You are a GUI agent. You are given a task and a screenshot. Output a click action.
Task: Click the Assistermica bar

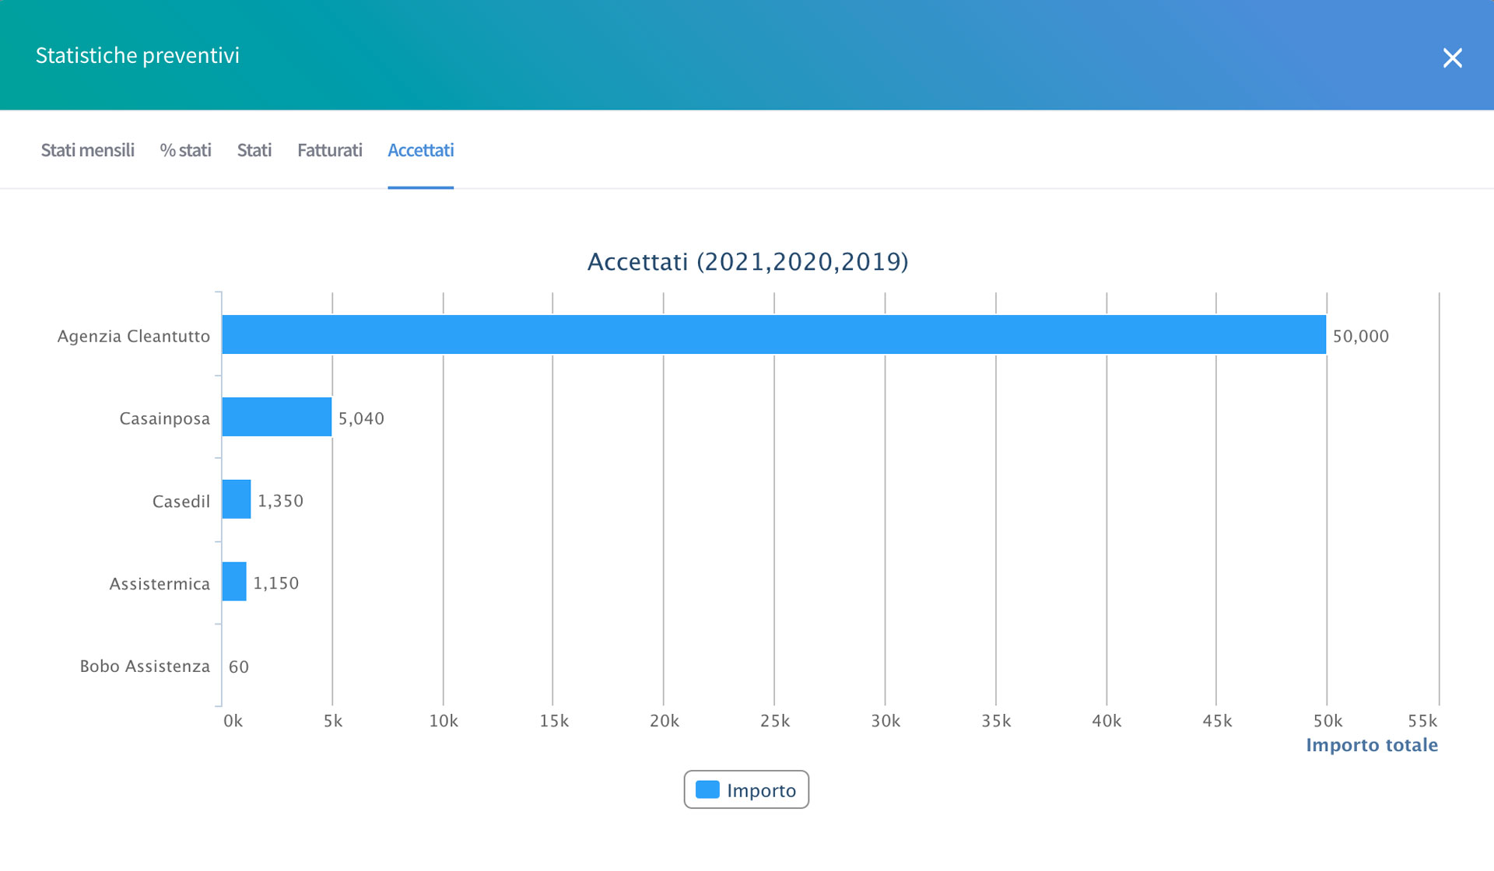tap(234, 582)
